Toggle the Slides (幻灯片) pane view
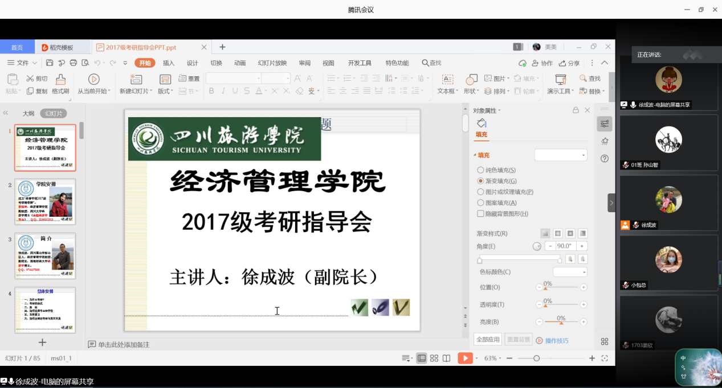 [54, 113]
